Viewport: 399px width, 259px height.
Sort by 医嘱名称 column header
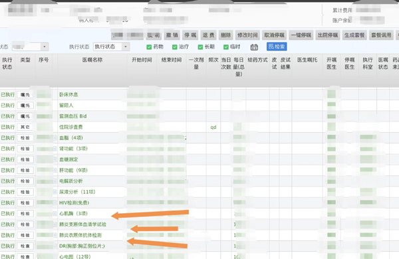click(92, 60)
